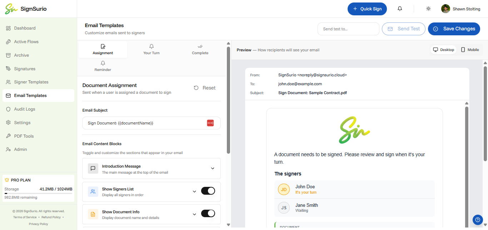Click the 'John Doe' signer name
This screenshot has width=488, height=230.
point(305,186)
